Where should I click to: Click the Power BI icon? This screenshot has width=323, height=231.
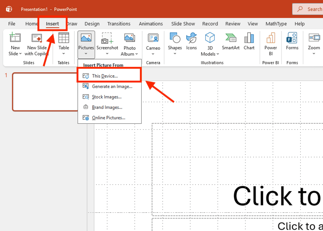(x=271, y=38)
